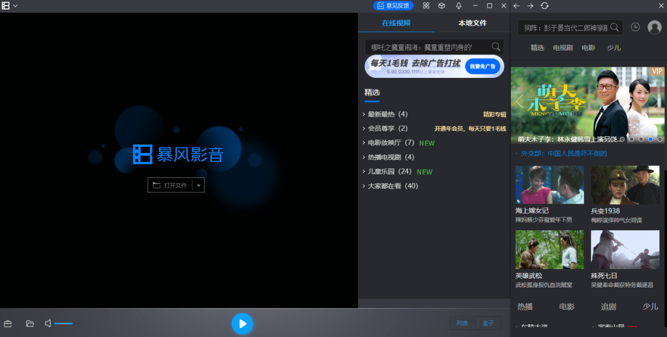The width and height of the screenshot is (667, 337).
Task: Expand the 电影放映厅 (7) category
Action: (389, 143)
